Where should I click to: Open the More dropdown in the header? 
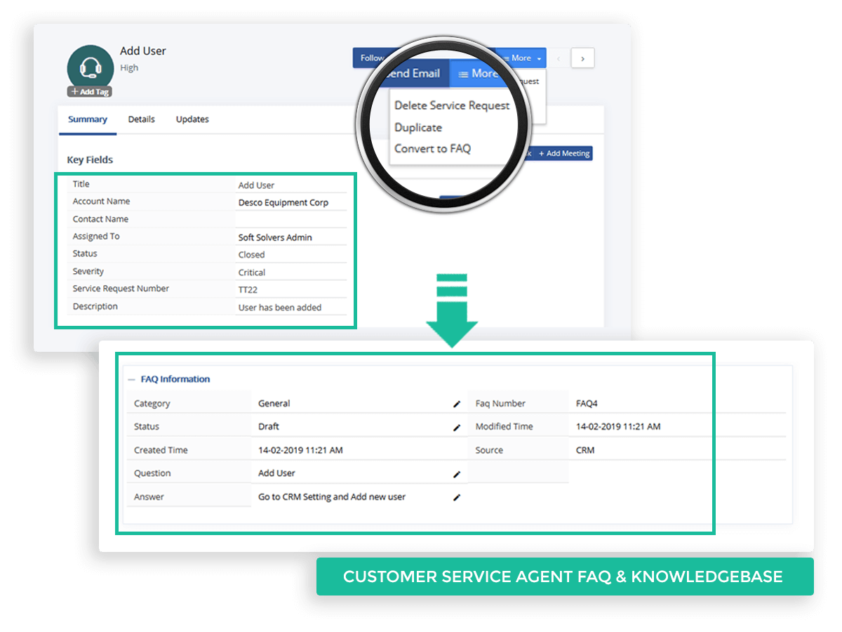pos(521,58)
